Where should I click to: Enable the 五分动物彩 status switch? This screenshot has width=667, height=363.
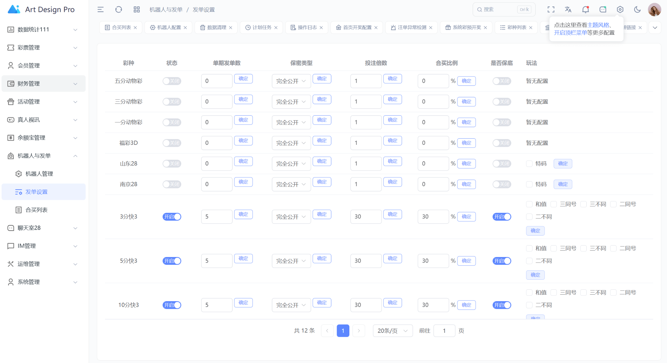[x=172, y=81]
